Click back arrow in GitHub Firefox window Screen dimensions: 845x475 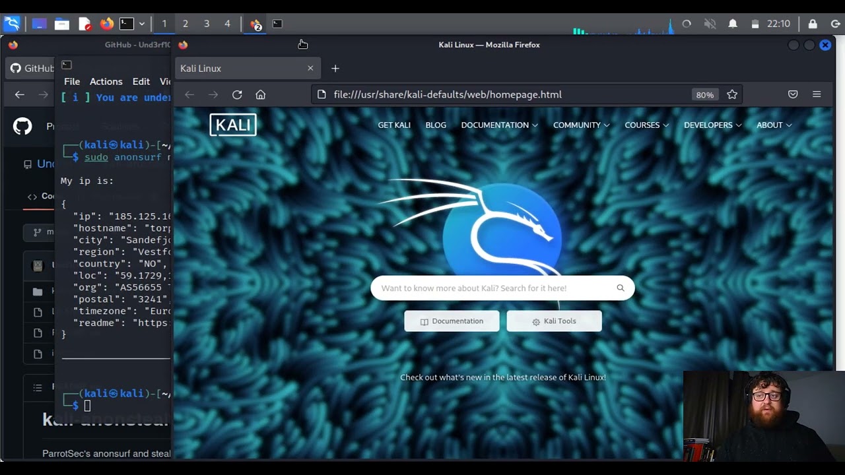click(x=19, y=94)
